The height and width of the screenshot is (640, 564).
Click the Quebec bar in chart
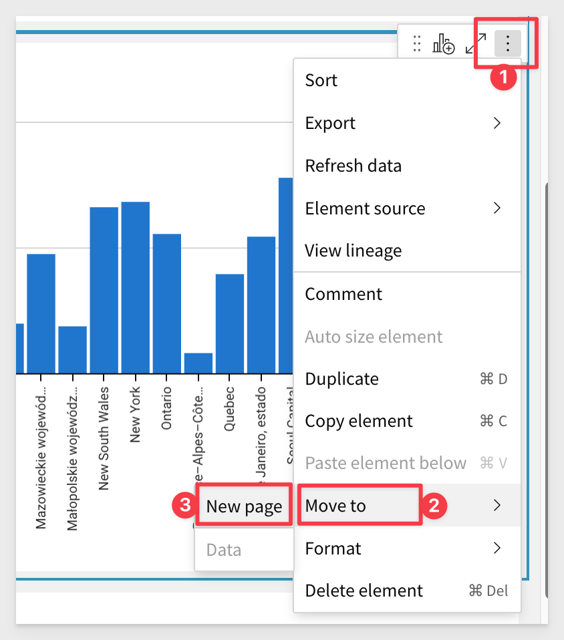(x=229, y=323)
